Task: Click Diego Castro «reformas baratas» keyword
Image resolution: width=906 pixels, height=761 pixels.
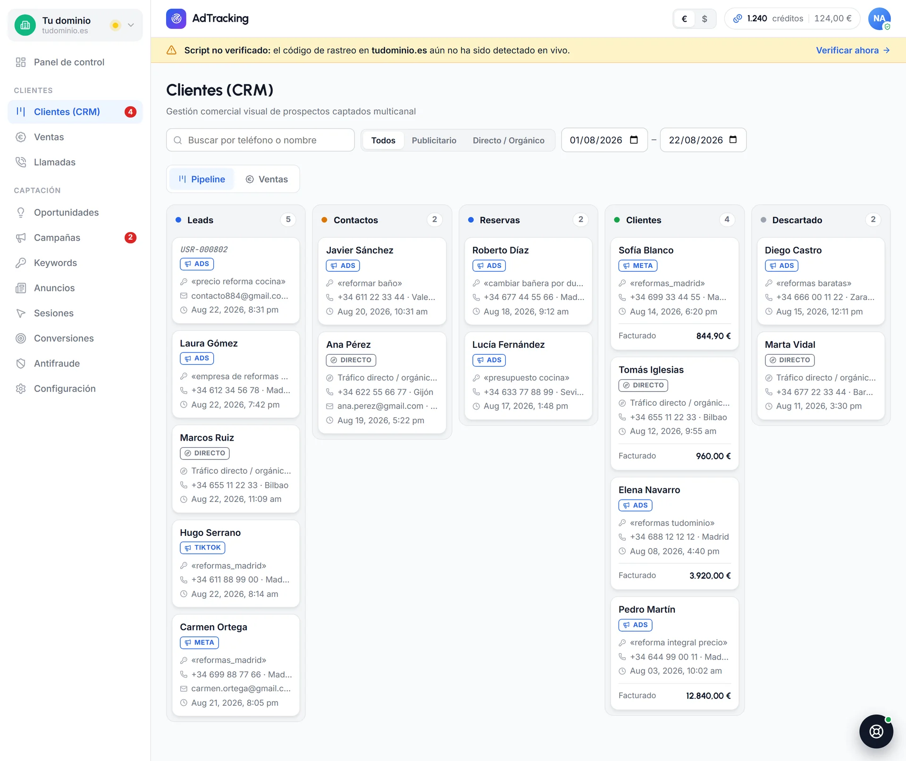Action: (814, 283)
